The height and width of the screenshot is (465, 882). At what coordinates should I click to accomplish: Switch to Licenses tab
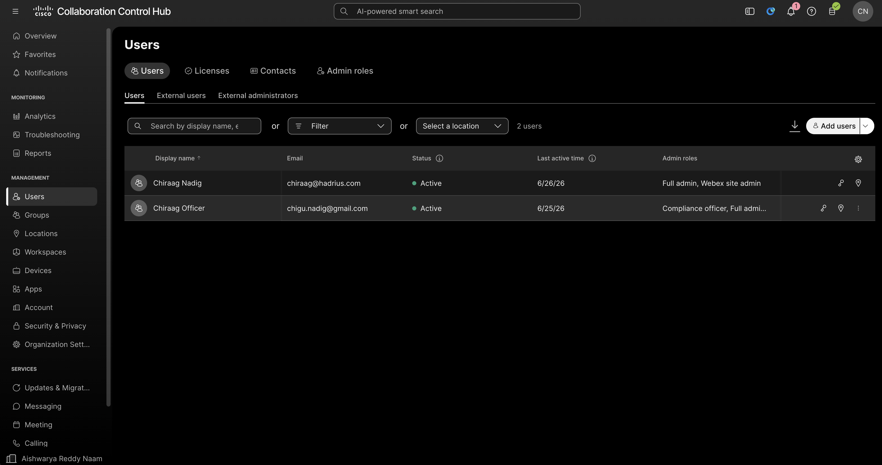point(207,71)
